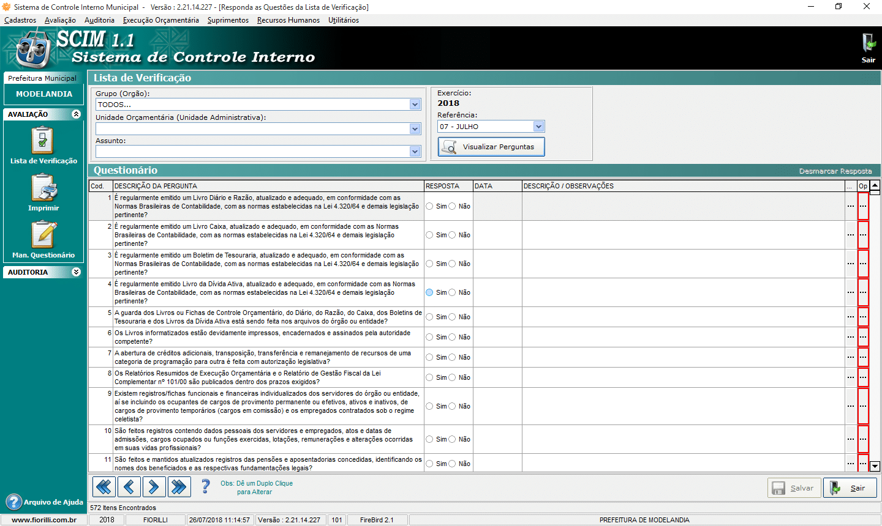The height and width of the screenshot is (526, 882).
Task: Open the Grupo (Orgão) dropdown
Action: [x=415, y=105]
